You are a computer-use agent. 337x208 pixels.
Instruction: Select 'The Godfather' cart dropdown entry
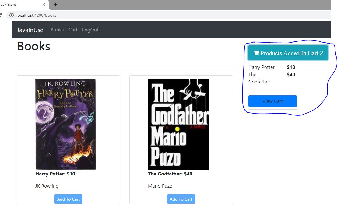[259, 78]
